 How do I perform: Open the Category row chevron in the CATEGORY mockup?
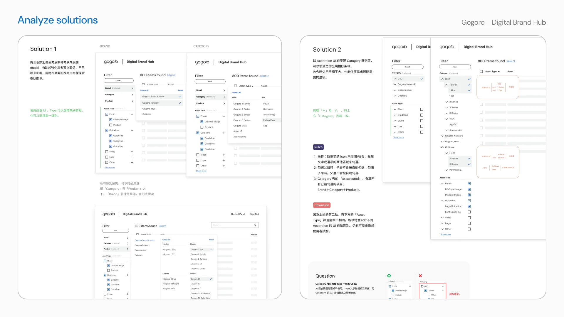click(224, 97)
